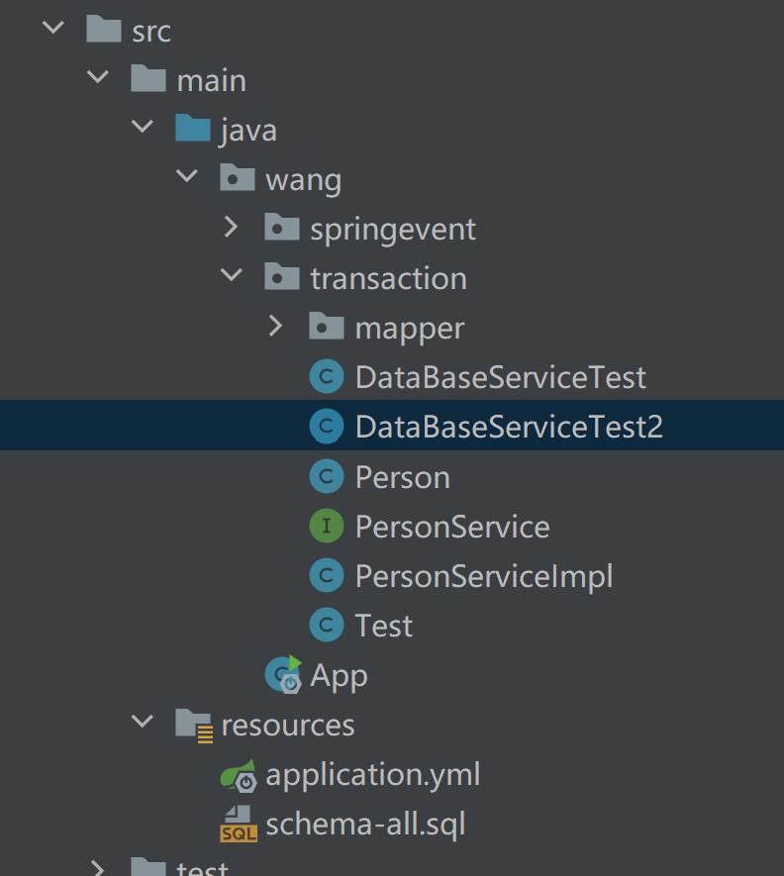784x876 pixels.
Task: Collapse the src folder chevron
Action: click(x=53, y=31)
